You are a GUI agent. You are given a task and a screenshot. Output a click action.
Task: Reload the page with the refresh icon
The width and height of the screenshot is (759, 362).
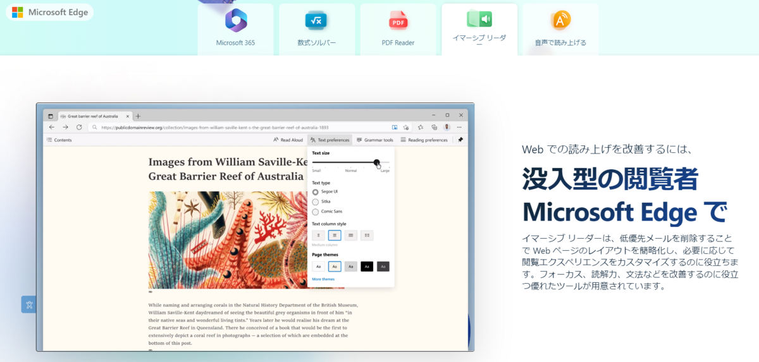(79, 127)
